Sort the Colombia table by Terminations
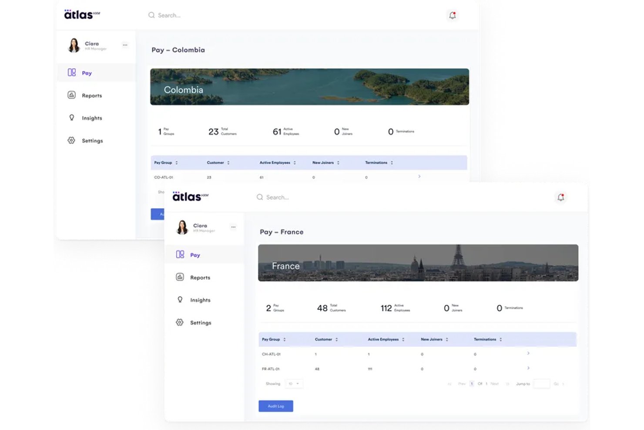The height and width of the screenshot is (430, 644). coord(392,163)
